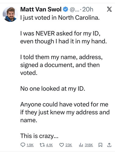The height and width of the screenshot is (152, 115).
Task: Click the 23K likes count
Action: coord(69,145)
